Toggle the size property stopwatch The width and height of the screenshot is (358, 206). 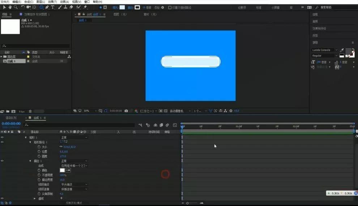click(x=39, y=147)
